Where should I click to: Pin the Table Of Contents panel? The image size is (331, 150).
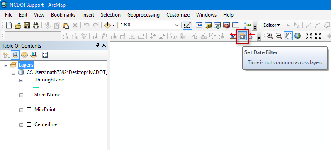[97, 45]
